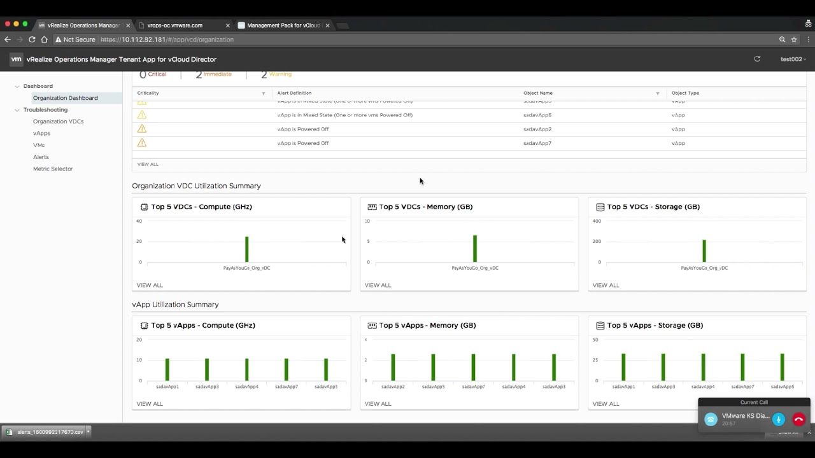815x458 pixels.
Task: Click Object Type column header
Action: [685, 94]
